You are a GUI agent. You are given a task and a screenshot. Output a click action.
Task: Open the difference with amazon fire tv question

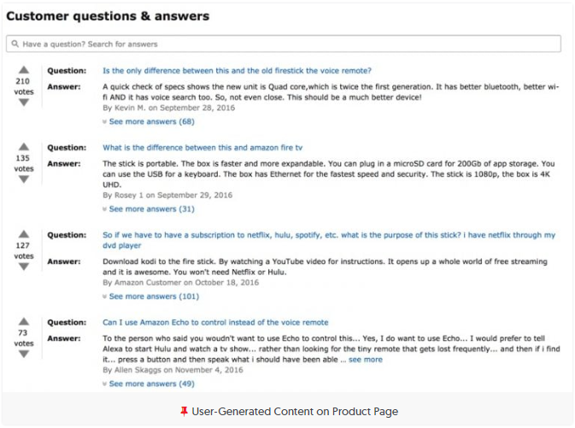point(202,148)
